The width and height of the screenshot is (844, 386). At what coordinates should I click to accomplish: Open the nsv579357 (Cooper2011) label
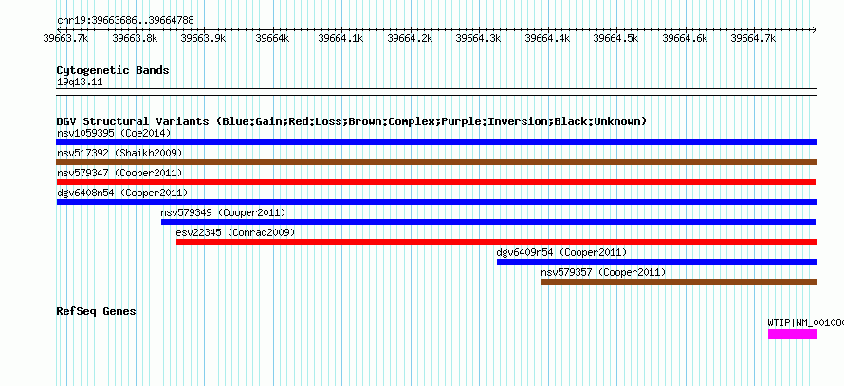(x=603, y=272)
